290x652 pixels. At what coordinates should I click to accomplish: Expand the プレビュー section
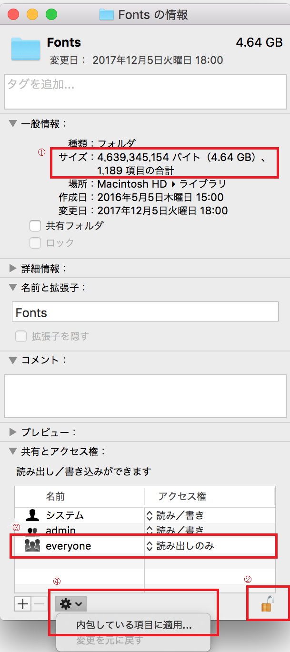click(12, 432)
